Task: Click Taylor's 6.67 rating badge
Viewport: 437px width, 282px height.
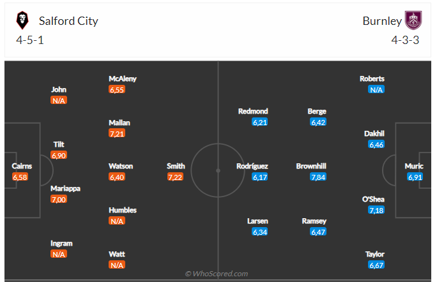Action: pos(376,265)
